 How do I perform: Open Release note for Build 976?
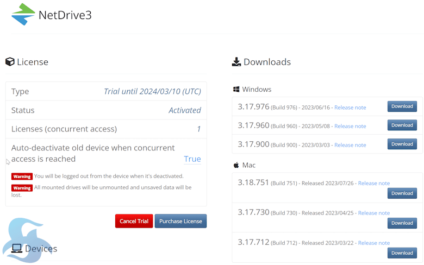tap(350, 108)
